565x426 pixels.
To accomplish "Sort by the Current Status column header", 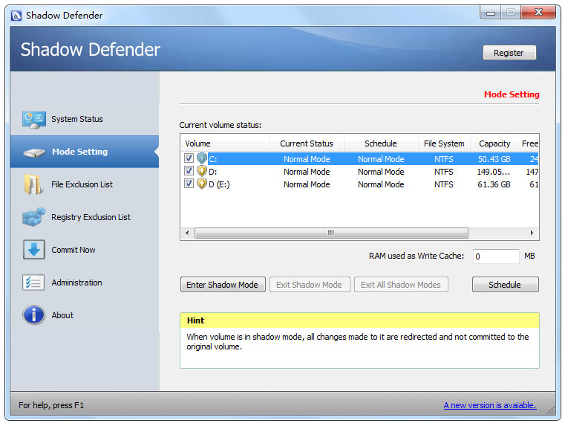I will [x=307, y=143].
